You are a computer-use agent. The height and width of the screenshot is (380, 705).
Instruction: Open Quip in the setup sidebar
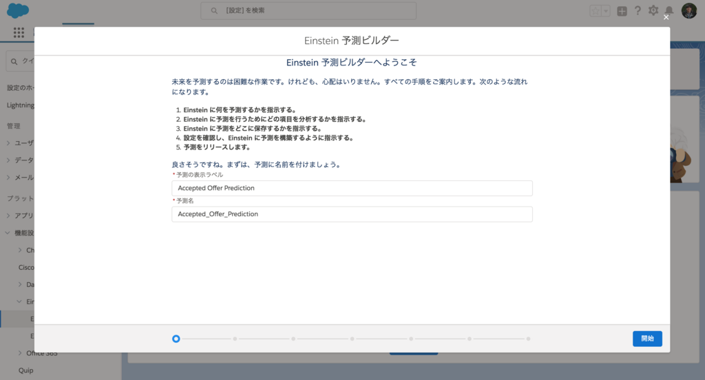(25, 370)
